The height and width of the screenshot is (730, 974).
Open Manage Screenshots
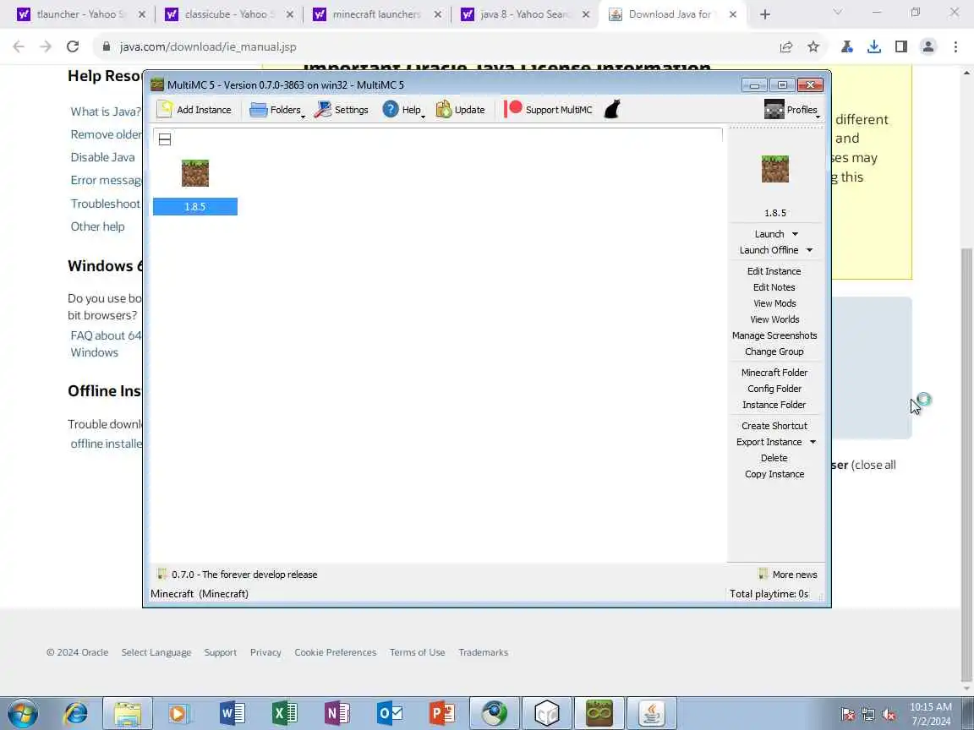point(774,335)
